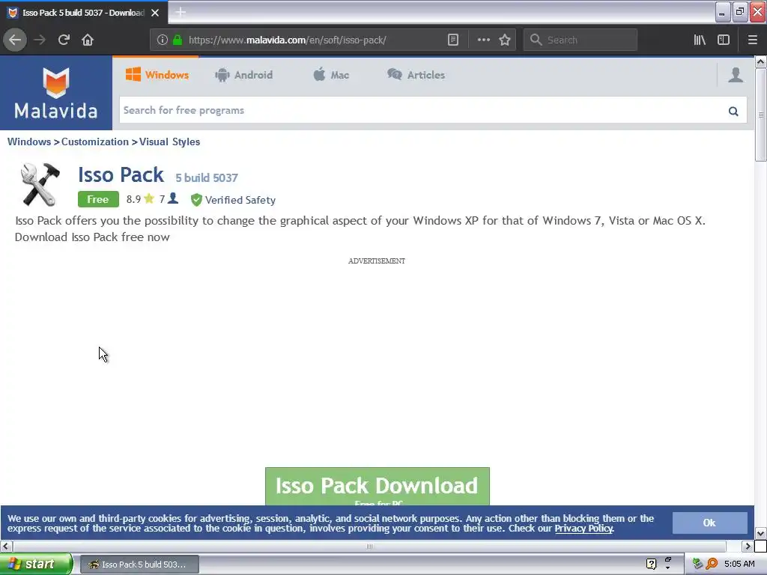This screenshot has height=575, width=767.
Task: Show sidebars icon in toolbar
Action: 724,40
